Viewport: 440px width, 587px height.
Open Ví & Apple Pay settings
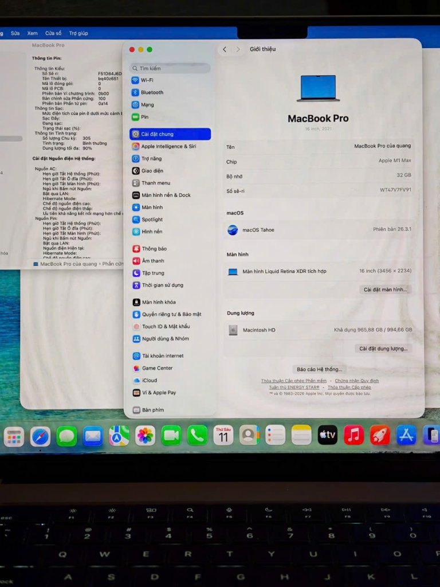coord(154,393)
